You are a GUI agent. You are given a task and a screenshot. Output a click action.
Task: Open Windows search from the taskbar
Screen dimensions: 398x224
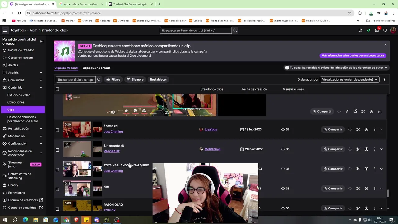coord(15,220)
